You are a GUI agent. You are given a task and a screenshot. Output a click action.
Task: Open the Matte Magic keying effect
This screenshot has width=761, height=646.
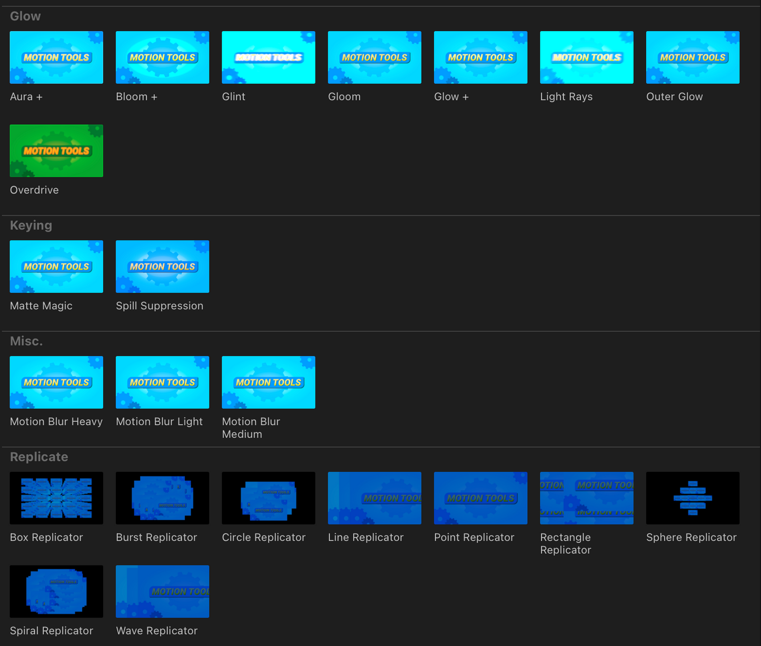pos(56,266)
